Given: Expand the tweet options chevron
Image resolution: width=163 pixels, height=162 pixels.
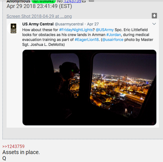Looking at the screenshot, I should (154, 24).
